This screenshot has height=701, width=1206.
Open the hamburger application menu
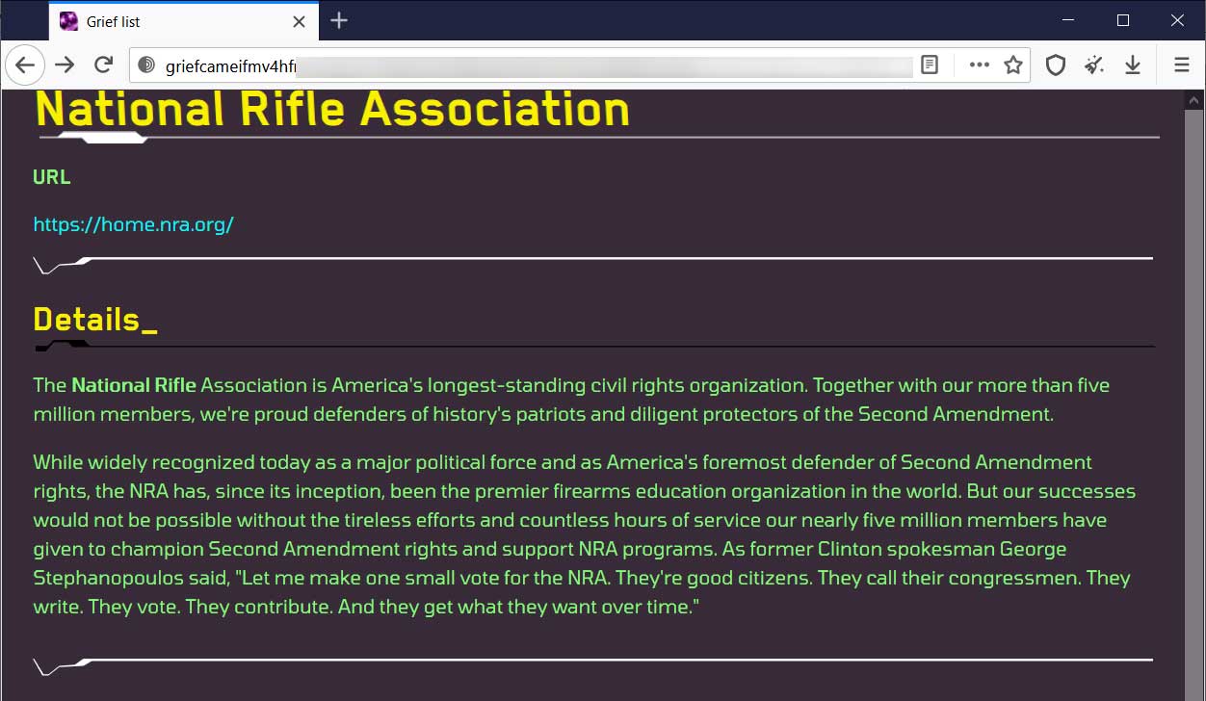[x=1182, y=65]
